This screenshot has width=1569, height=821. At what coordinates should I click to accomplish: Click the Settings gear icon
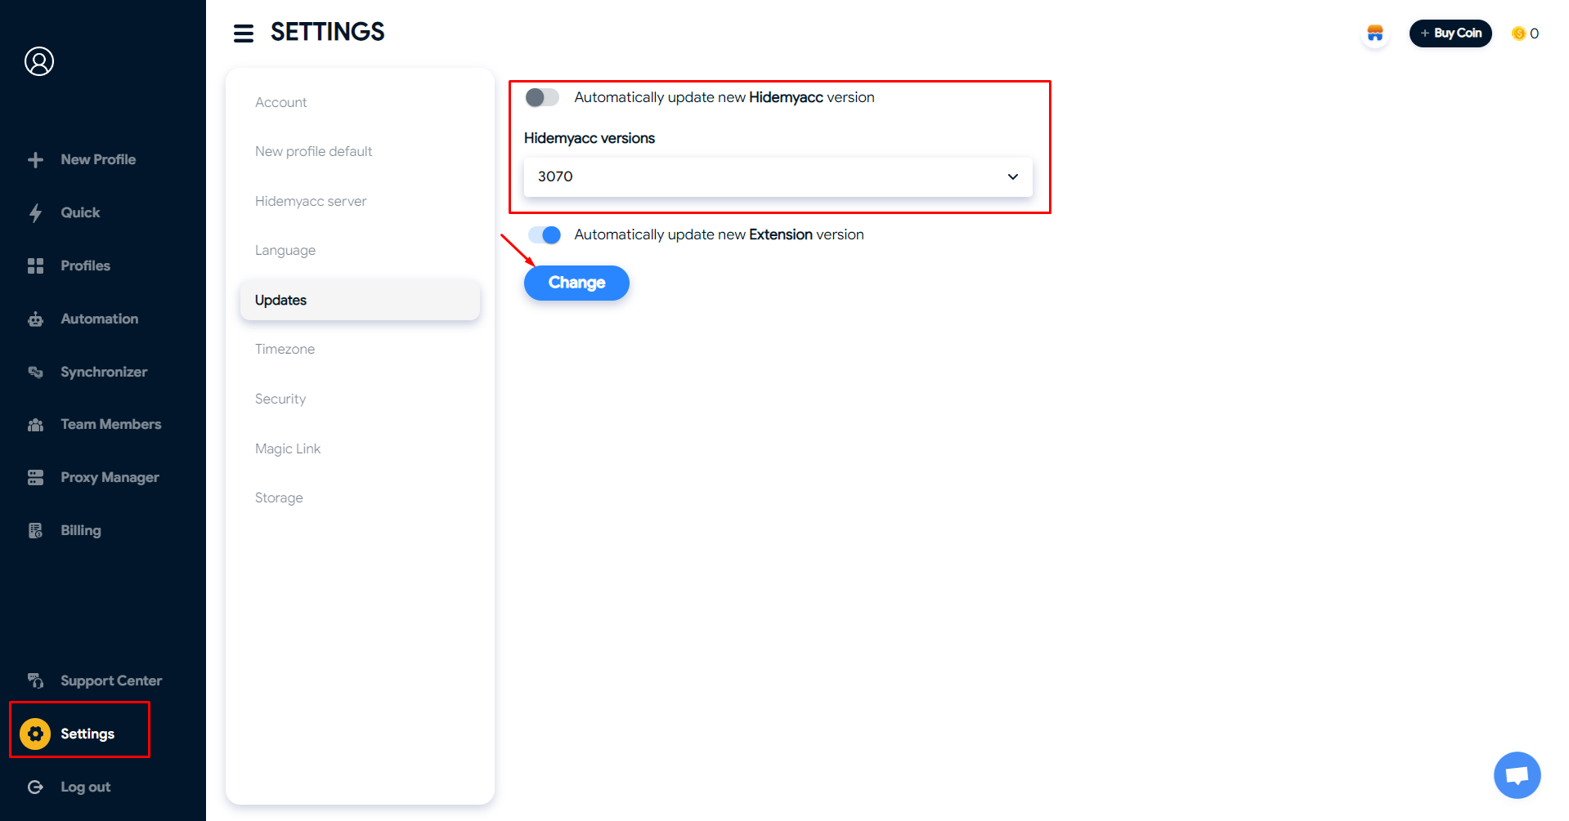pos(35,734)
